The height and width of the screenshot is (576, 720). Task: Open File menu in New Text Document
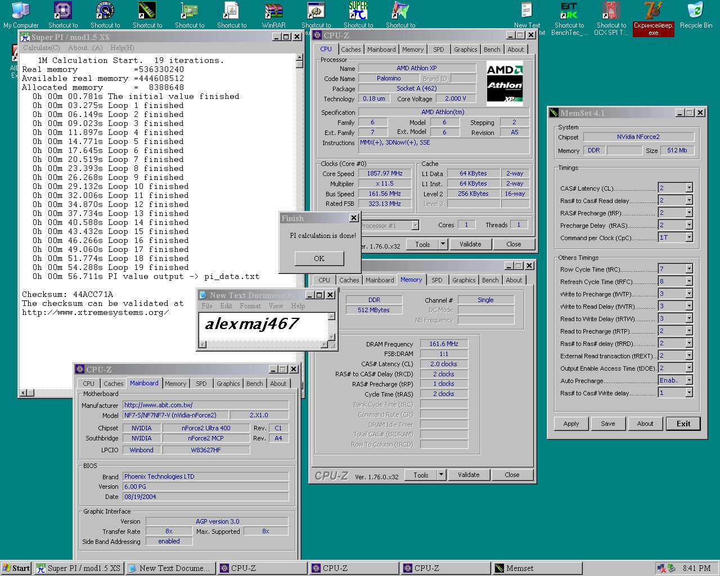point(207,306)
